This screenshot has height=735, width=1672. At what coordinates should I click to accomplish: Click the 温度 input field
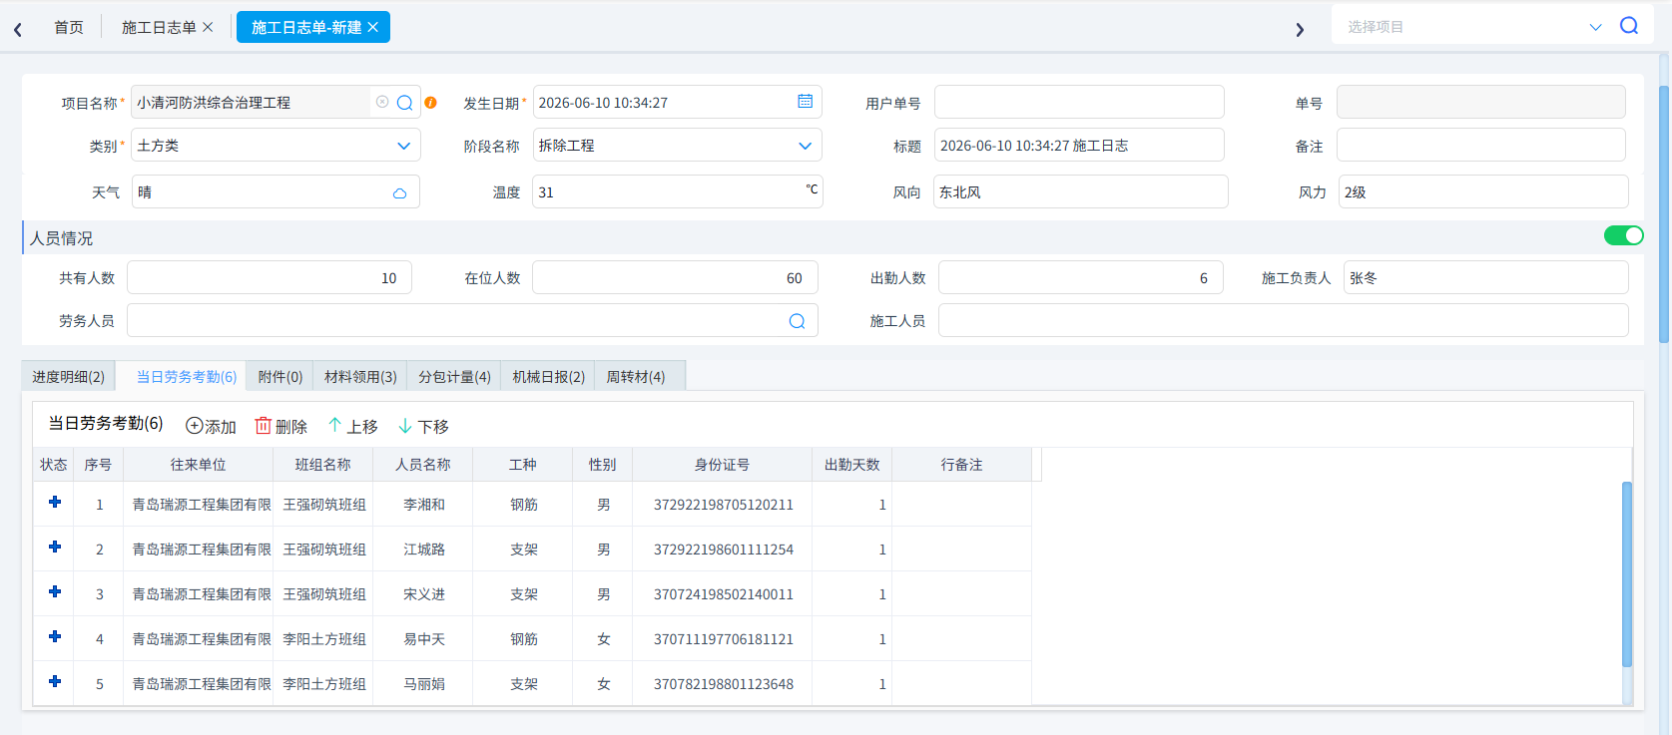(678, 191)
